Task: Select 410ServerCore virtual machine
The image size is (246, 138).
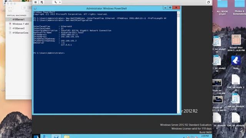Action: tap(18, 33)
